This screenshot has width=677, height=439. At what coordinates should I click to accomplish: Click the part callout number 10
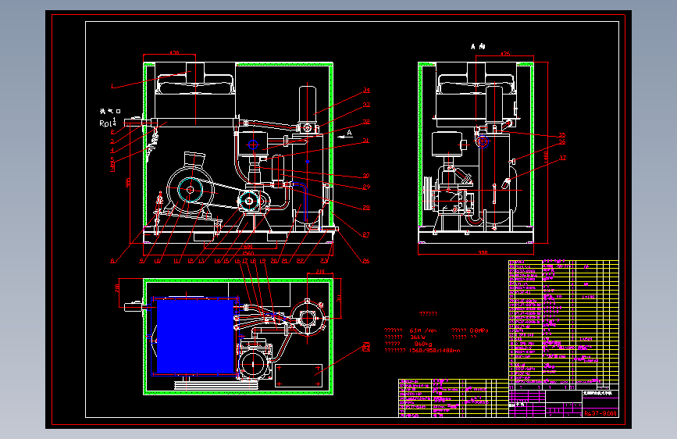(157, 261)
